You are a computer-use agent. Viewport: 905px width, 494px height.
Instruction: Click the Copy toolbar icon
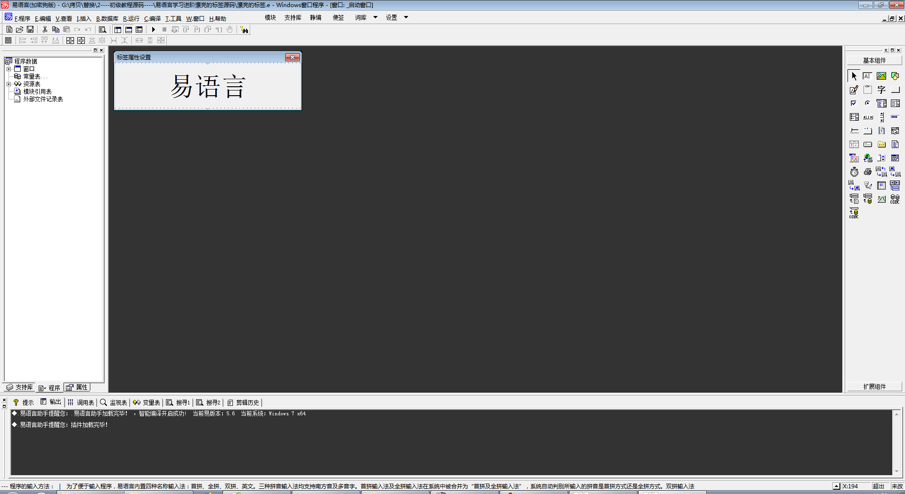(56, 29)
